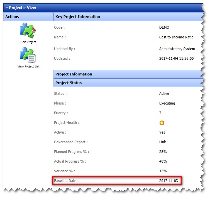The height and width of the screenshot is (197, 210).
Task: Click the Variance % field label
Action: tap(64, 171)
